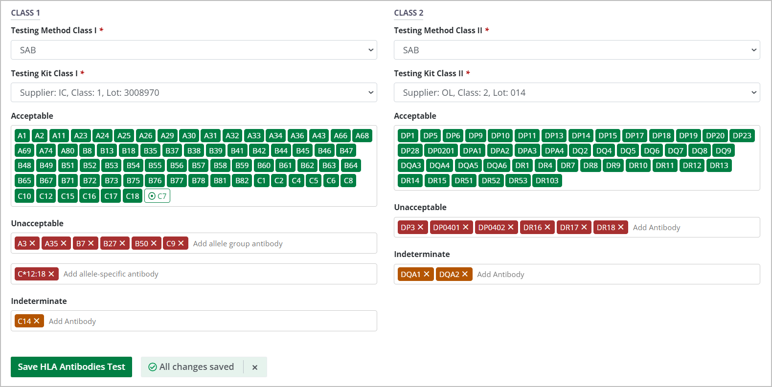Viewport: 772px width, 387px height.
Task: Remove B27 unacceptable antibody tag
Action: click(x=122, y=243)
